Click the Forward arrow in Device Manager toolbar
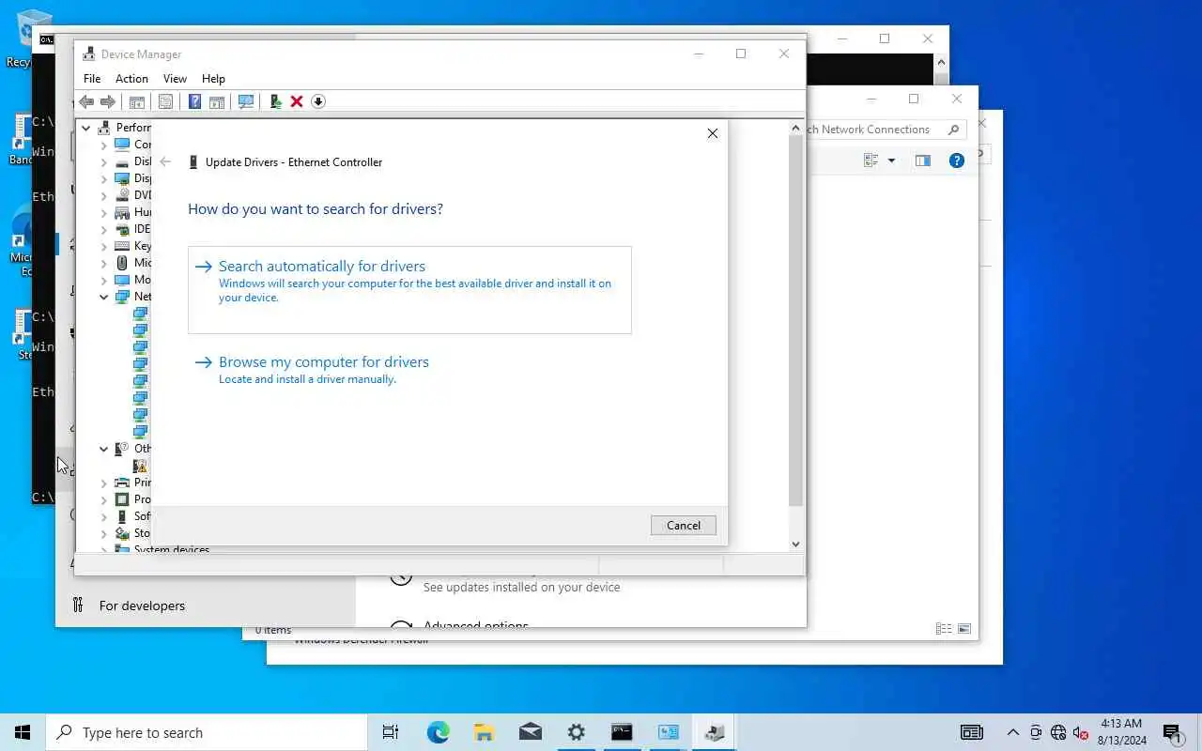Screen dimensions: 1202x751 point(108,101)
